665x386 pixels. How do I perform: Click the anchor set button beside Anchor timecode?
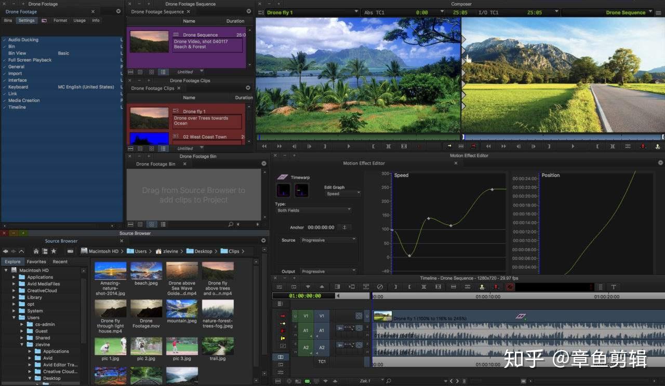coord(344,227)
